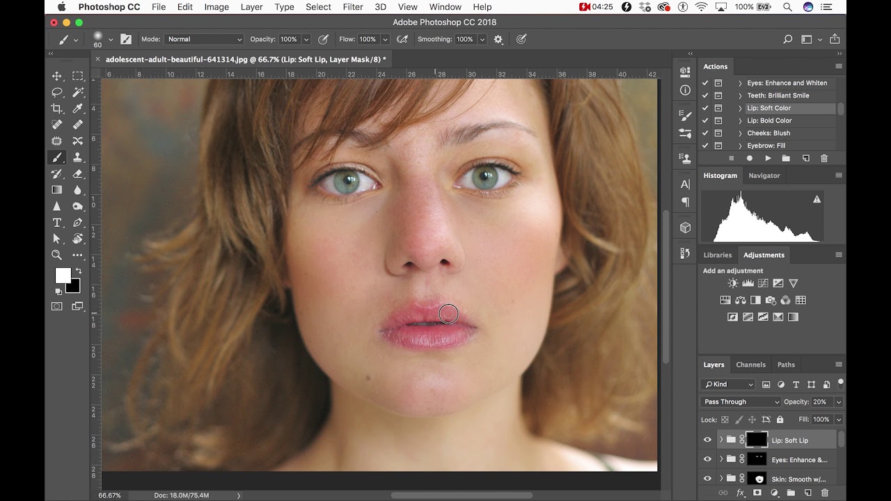The height and width of the screenshot is (501, 891).
Task: Uncheck the Teeth: Brilliant Smile action
Action: 705,95
